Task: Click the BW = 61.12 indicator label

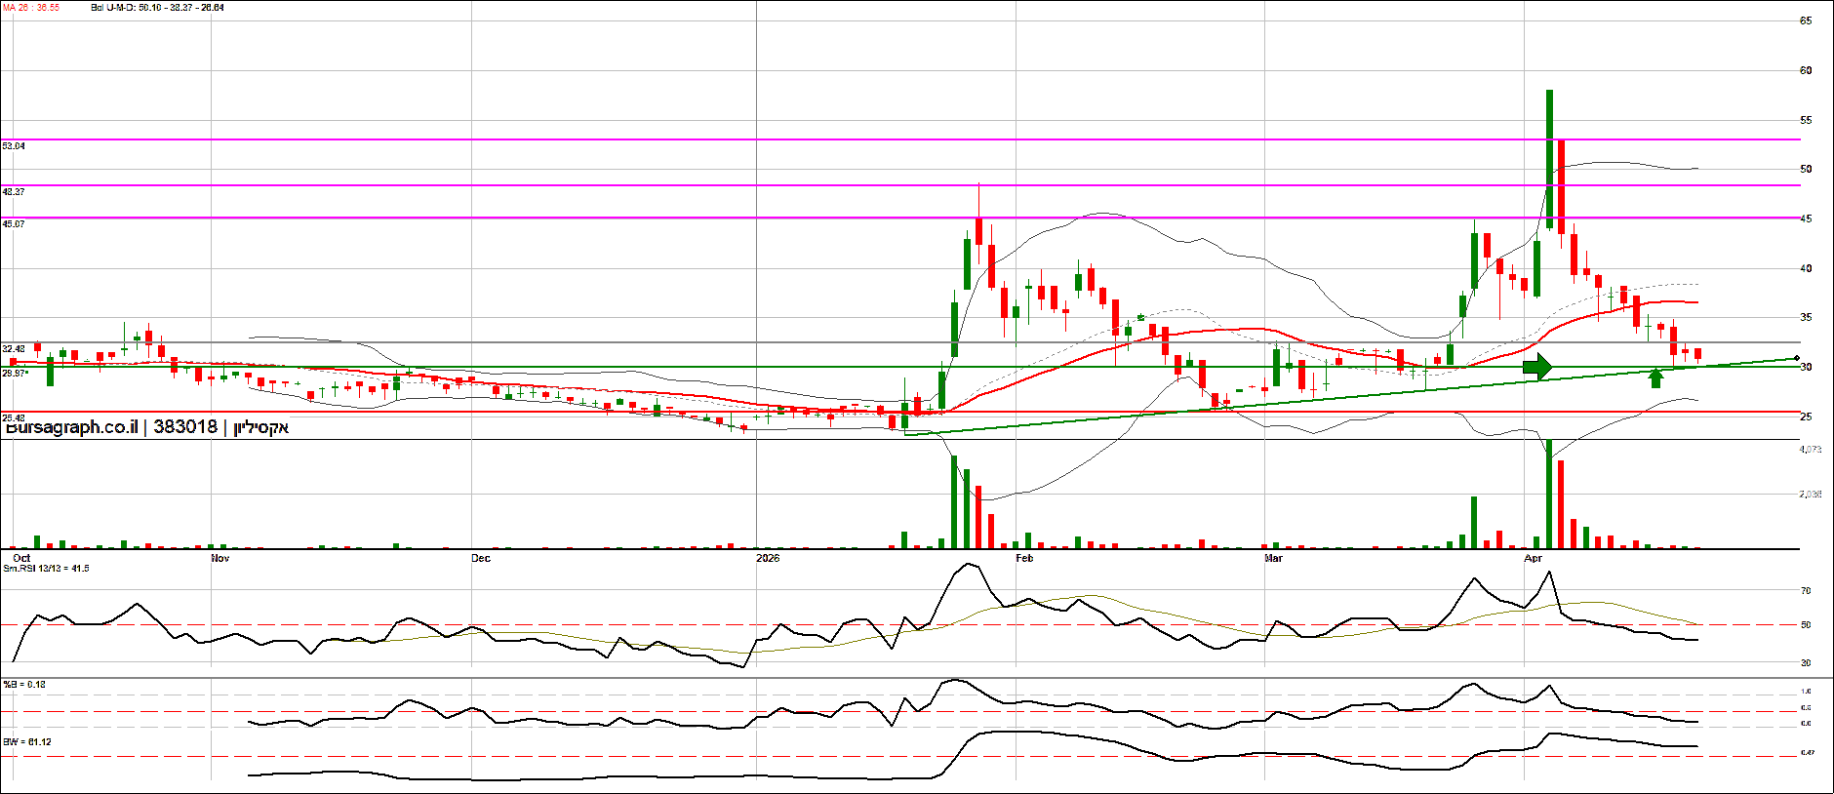Action: coord(27,742)
